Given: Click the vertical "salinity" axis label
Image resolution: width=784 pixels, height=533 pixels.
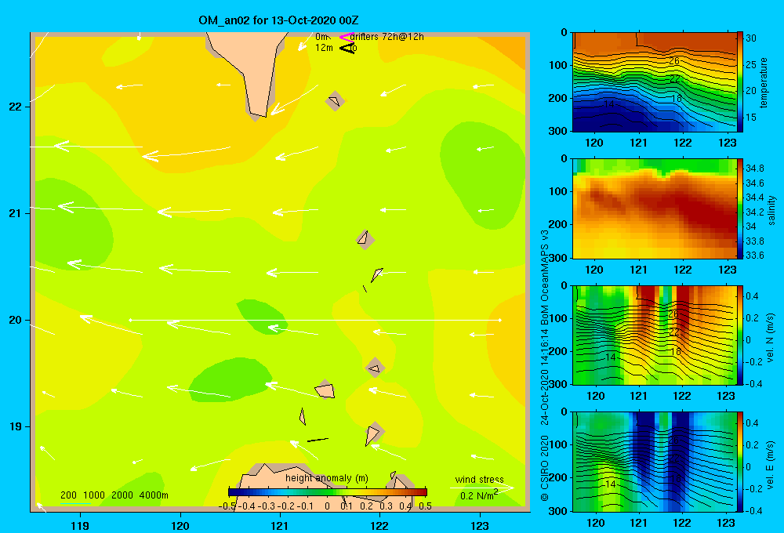Looking at the screenshot, I should pyautogui.click(x=771, y=210).
